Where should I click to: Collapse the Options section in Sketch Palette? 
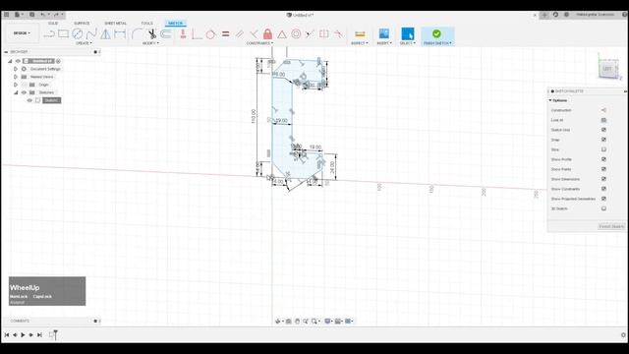tap(550, 100)
